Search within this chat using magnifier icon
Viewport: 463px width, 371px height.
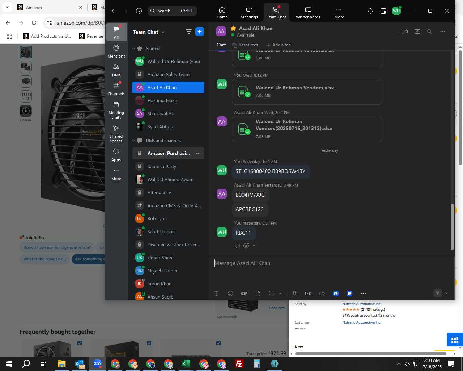tap(429, 32)
